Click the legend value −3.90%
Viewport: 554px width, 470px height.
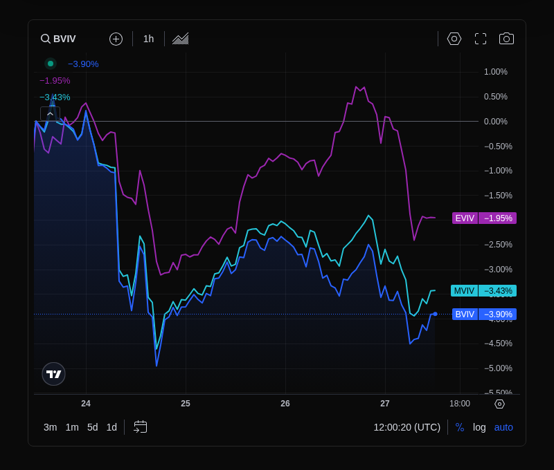pyautogui.click(x=83, y=64)
